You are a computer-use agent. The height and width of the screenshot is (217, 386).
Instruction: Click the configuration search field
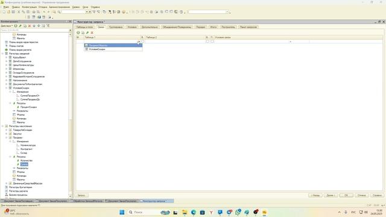34,30
